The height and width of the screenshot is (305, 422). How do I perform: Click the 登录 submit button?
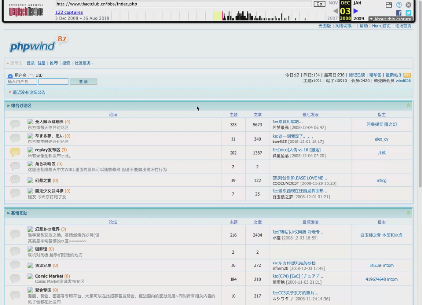[x=84, y=81]
